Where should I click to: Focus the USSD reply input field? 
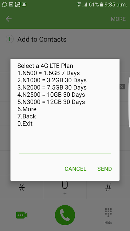(x=65, y=149)
